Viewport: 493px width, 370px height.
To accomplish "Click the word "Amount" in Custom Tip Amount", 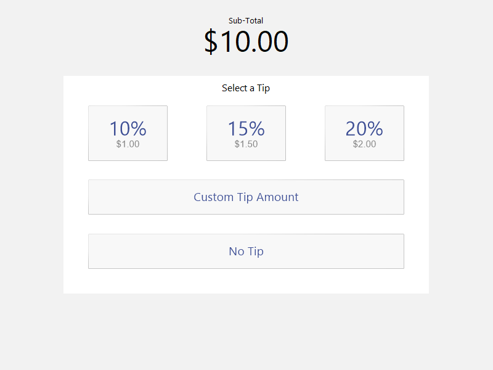I will 277,197.
